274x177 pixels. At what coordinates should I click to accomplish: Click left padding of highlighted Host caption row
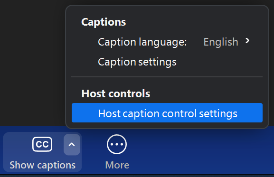85,113
